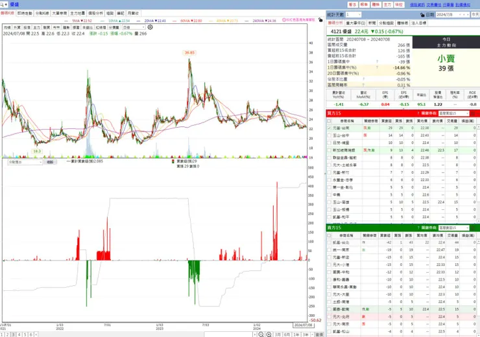Open 到價通知 link
Viewport: 480px width, 337px height.
463,5
